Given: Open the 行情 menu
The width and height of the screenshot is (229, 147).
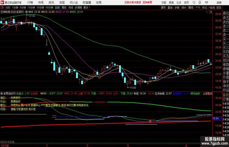Looking at the screenshot, I should point(30,2).
